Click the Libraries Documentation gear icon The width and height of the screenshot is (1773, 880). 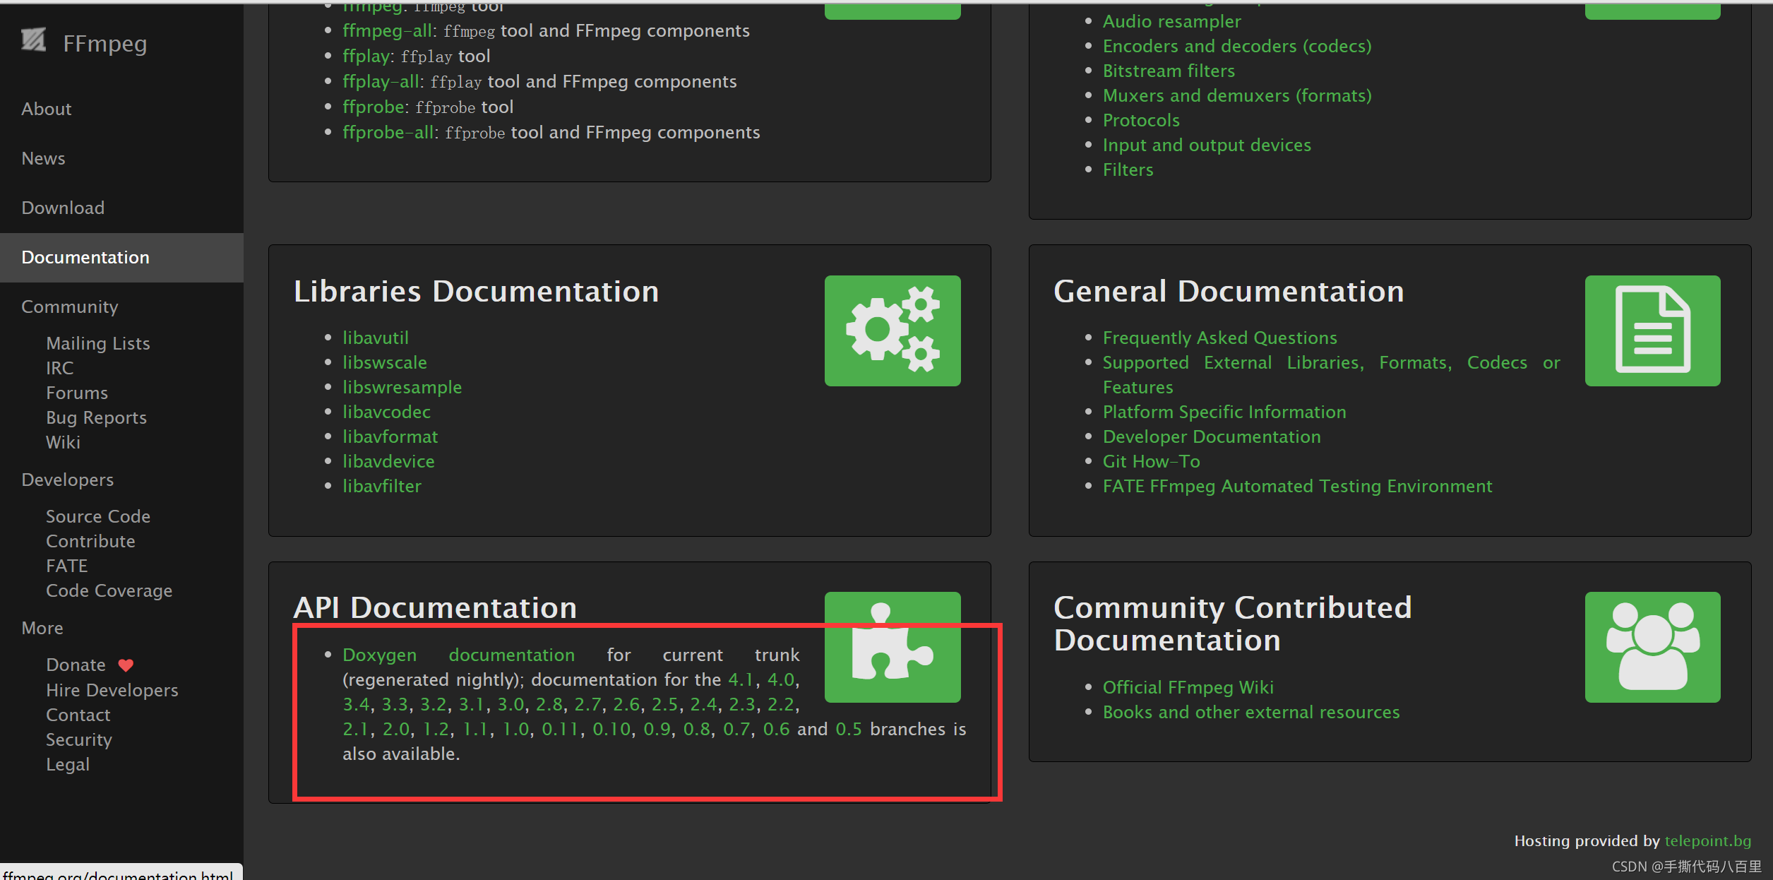click(893, 333)
